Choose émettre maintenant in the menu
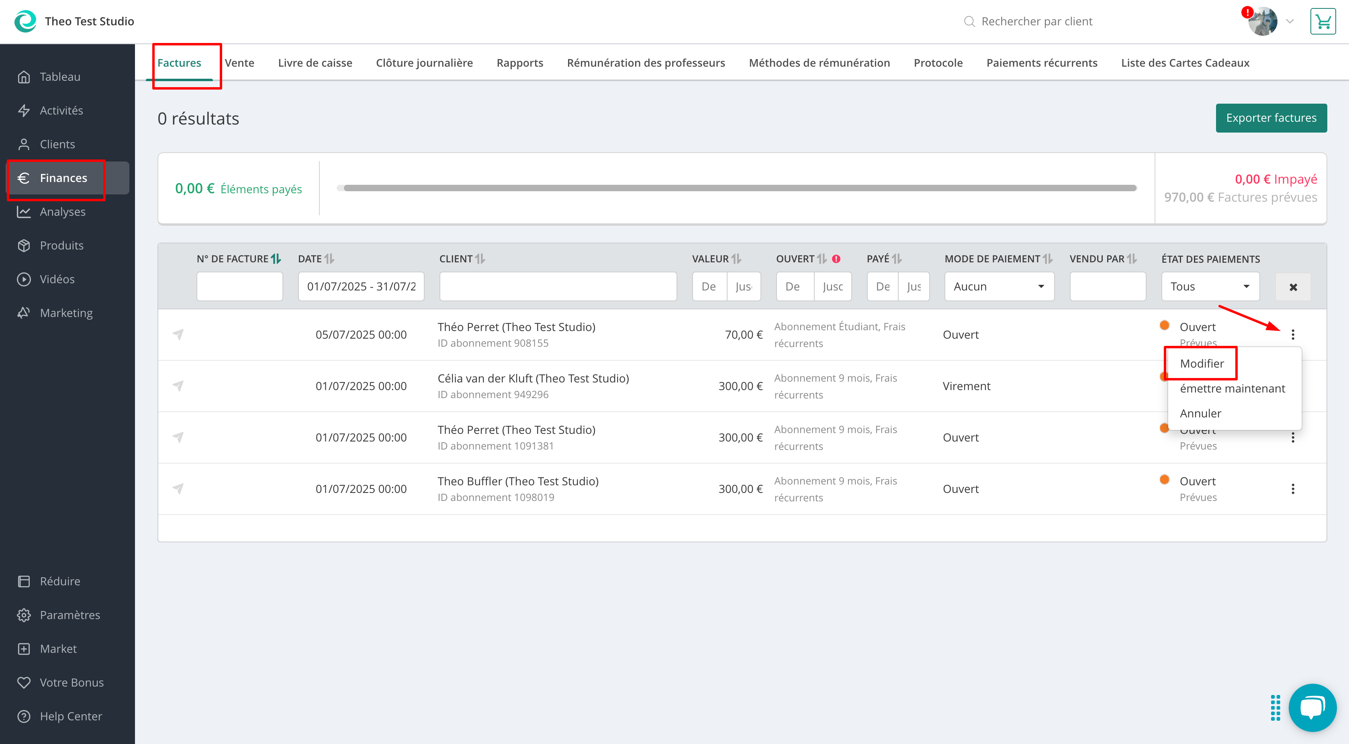1349x744 pixels. pyautogui.click(x=1232, y=388)
